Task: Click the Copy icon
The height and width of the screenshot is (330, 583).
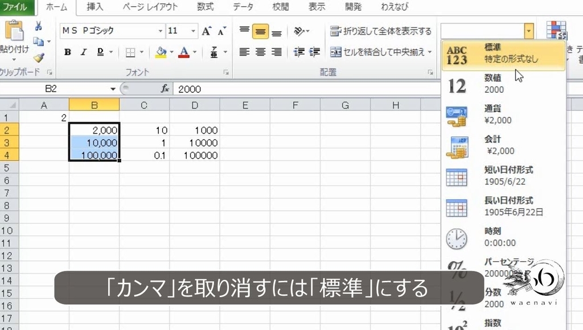Action: [38, 41]
